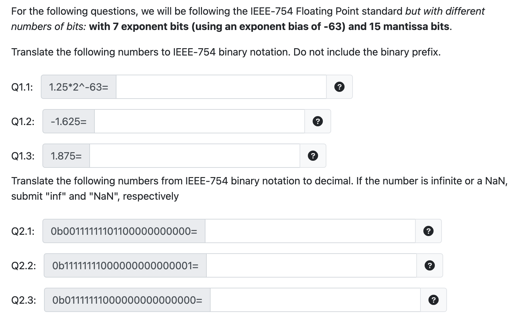This screenshot has height=319, width=513.
Task: Select the Q2.3 answer input box
Action: [315, 300]
